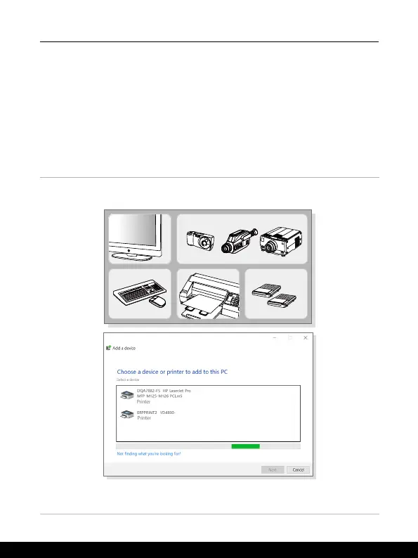Minimize the Add a device window
Viewport: 418px width, 558px height.
click(x=275, y=338)
